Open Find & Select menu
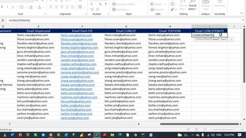 pyautogui.click(x=193, y=6)
